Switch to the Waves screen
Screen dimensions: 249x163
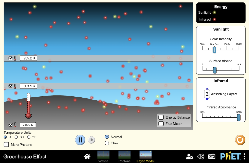point(103,156)
